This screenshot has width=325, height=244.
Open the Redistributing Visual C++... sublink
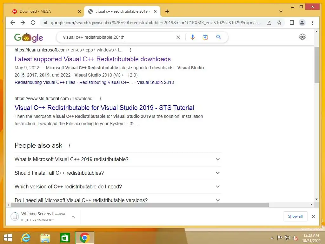[106, 82]
